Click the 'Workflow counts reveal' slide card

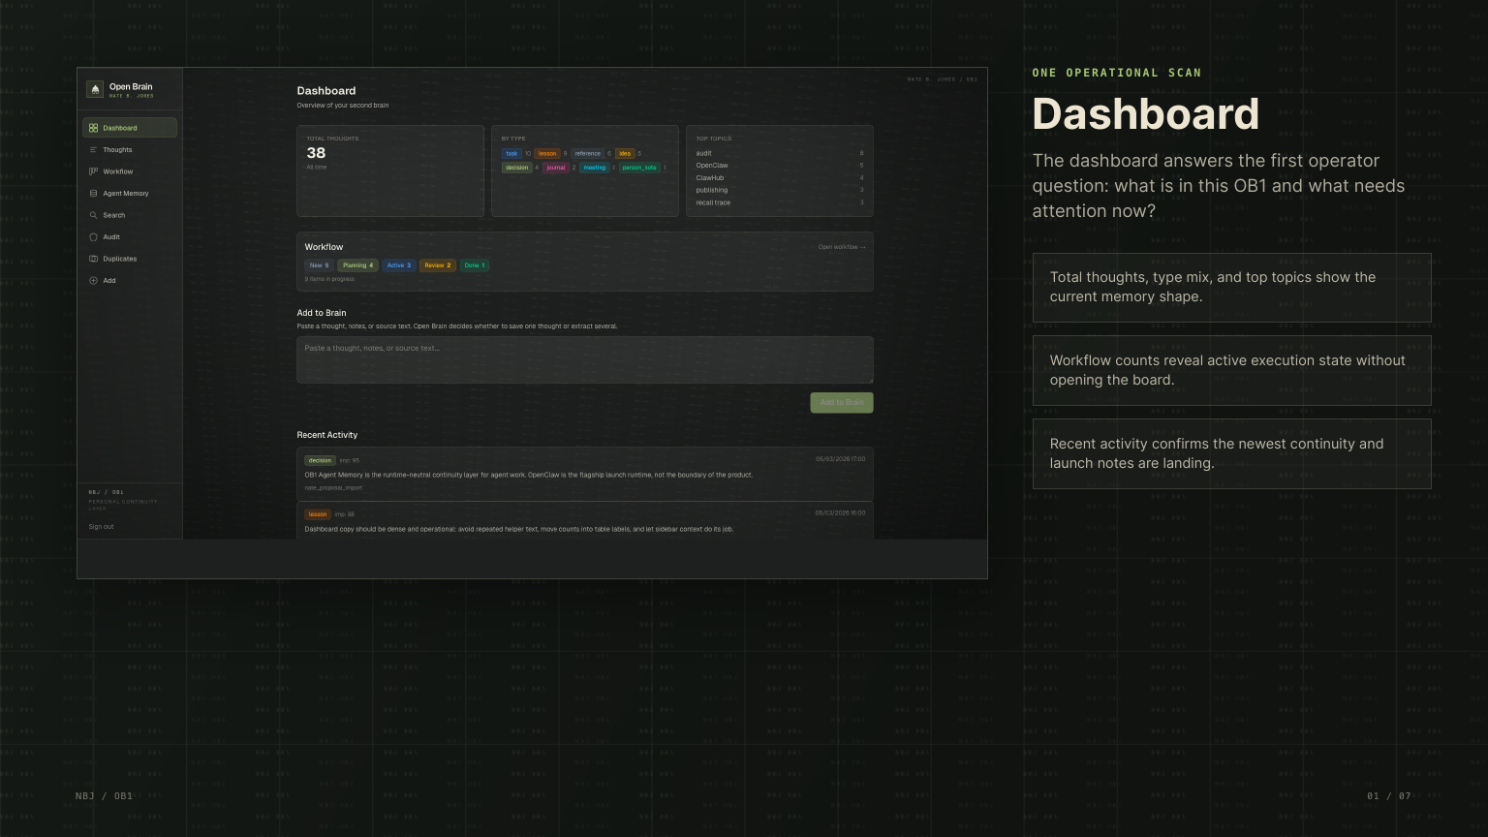click(1231, 370)
